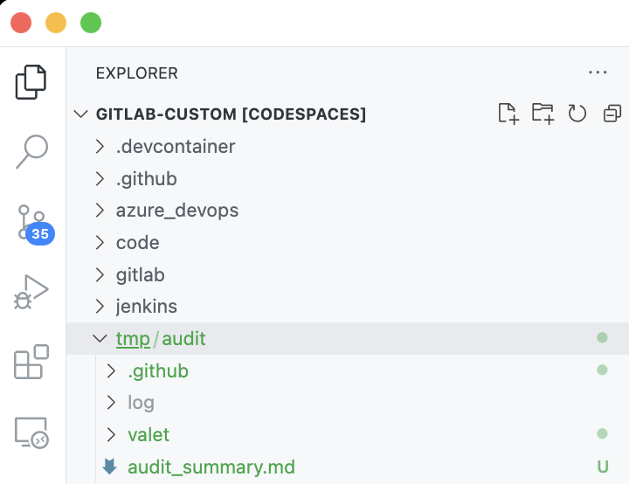Open the Extensions view

click(x=31, y=362)
